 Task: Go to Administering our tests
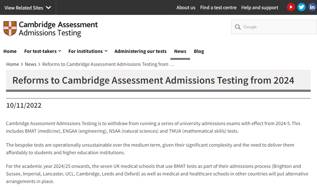coord(141,51)
